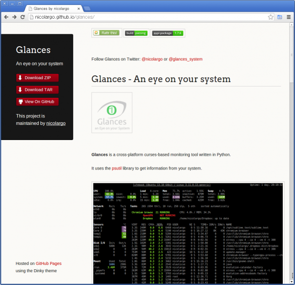Click the Glances heading in the sidebar
This screenshot has width=295, height=285.
(33, 50)
